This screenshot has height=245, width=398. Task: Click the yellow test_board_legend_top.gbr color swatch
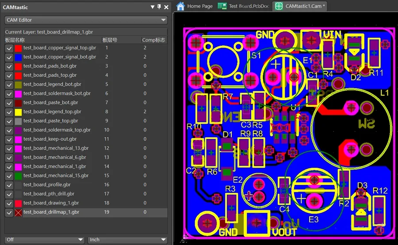(18, 112)
